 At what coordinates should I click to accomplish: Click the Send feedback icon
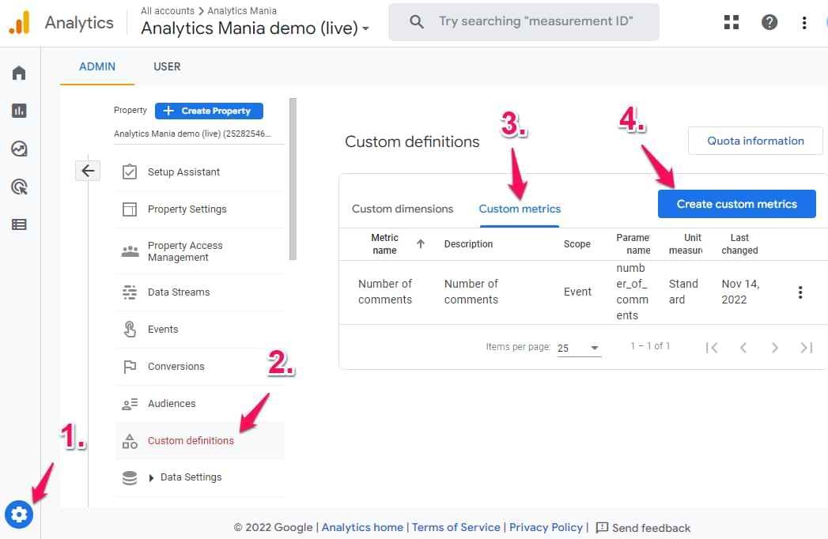tap(602, 528)
